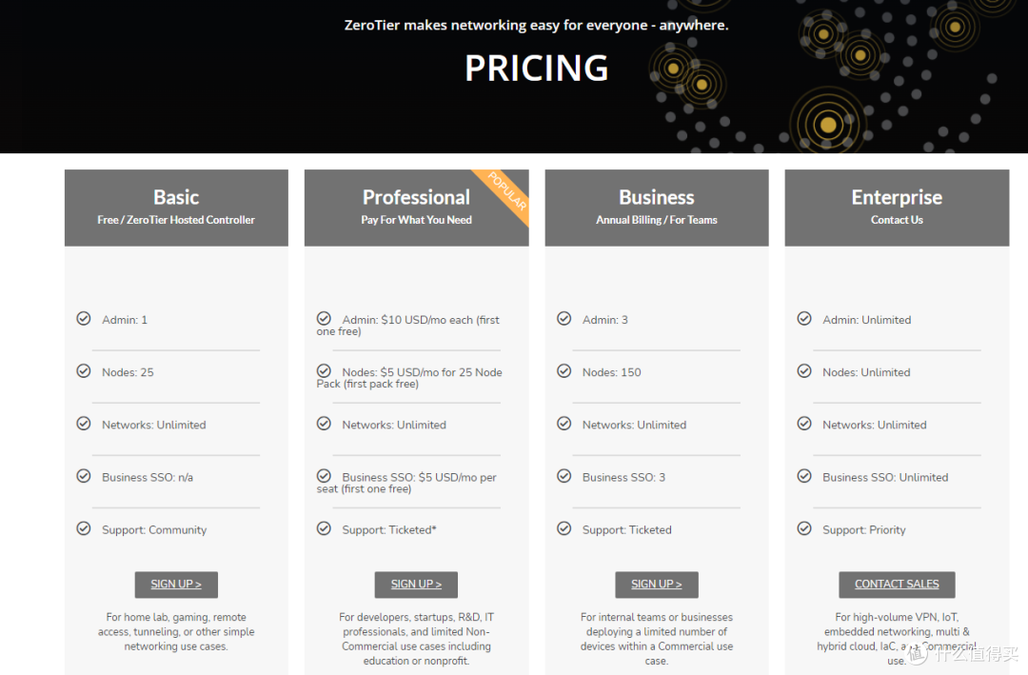Click check icon next to Support: Community
This screenshot has width=1028, height=675.
[84, 528]
